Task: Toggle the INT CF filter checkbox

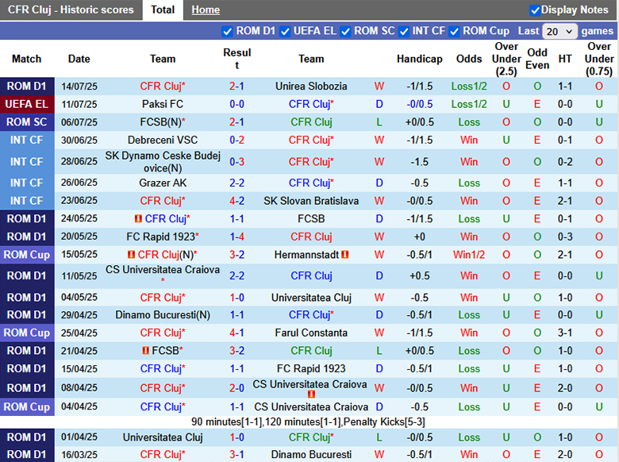Action: pyautogui.click(x=404, y=31)
